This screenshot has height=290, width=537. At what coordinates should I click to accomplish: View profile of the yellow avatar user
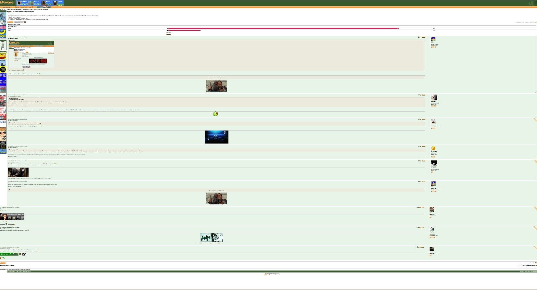[433, 148]
